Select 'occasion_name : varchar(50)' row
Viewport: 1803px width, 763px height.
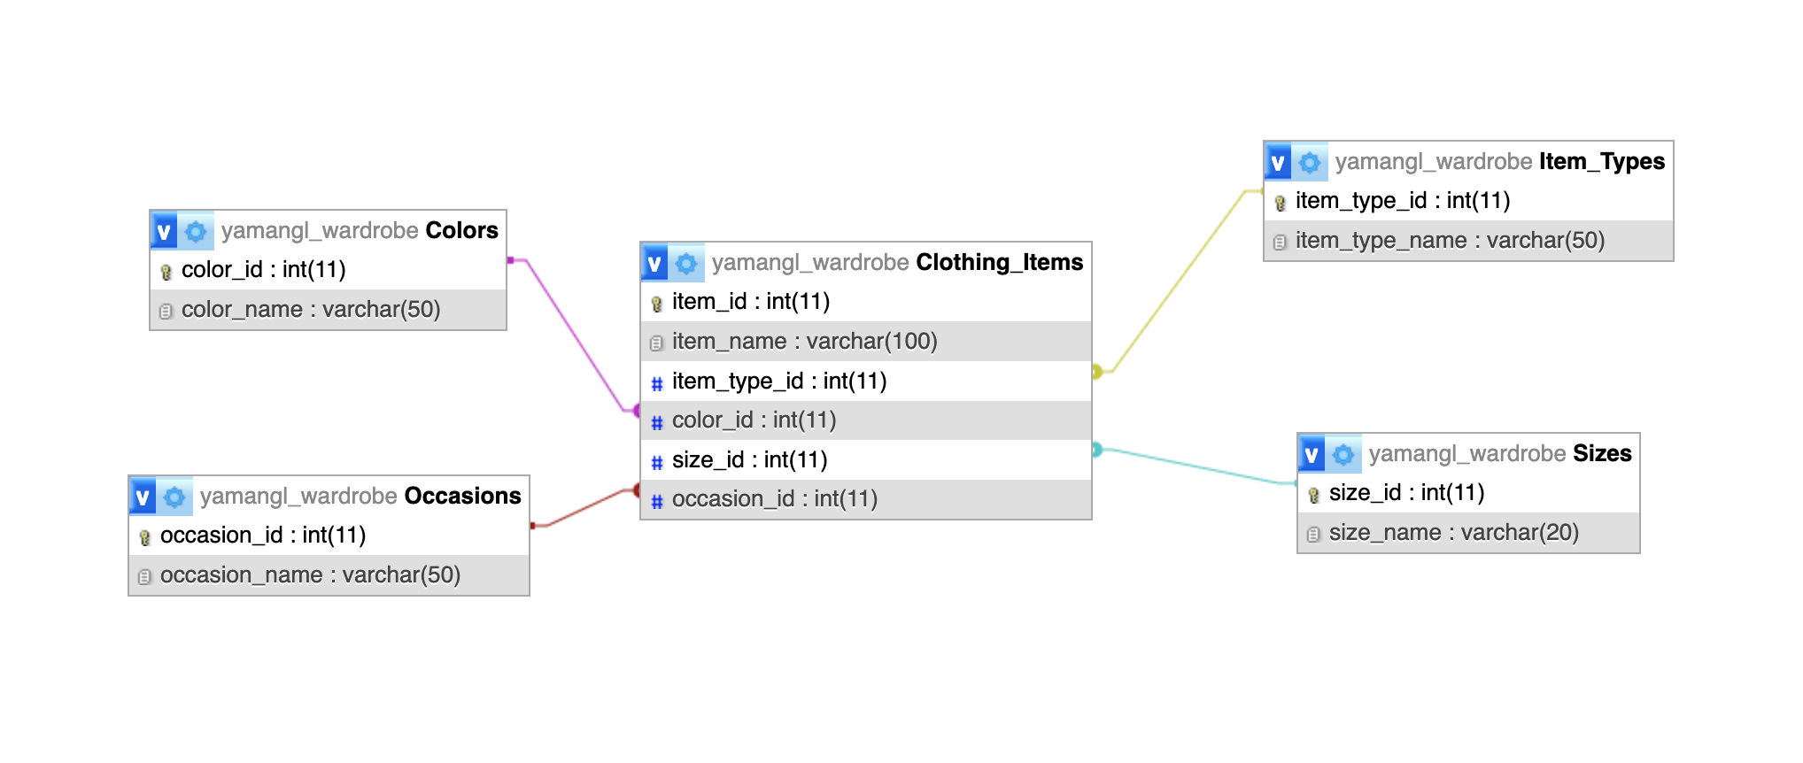pos(329,575)
